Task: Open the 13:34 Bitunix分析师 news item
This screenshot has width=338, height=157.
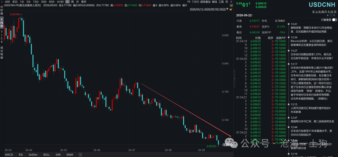Action: pos(312,41)
